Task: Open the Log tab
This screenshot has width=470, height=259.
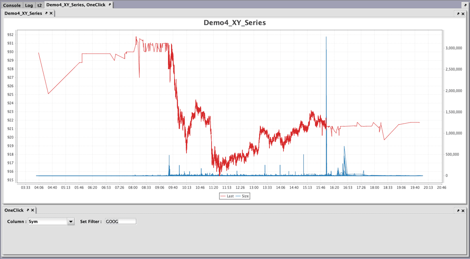Action: pos(29,5)
